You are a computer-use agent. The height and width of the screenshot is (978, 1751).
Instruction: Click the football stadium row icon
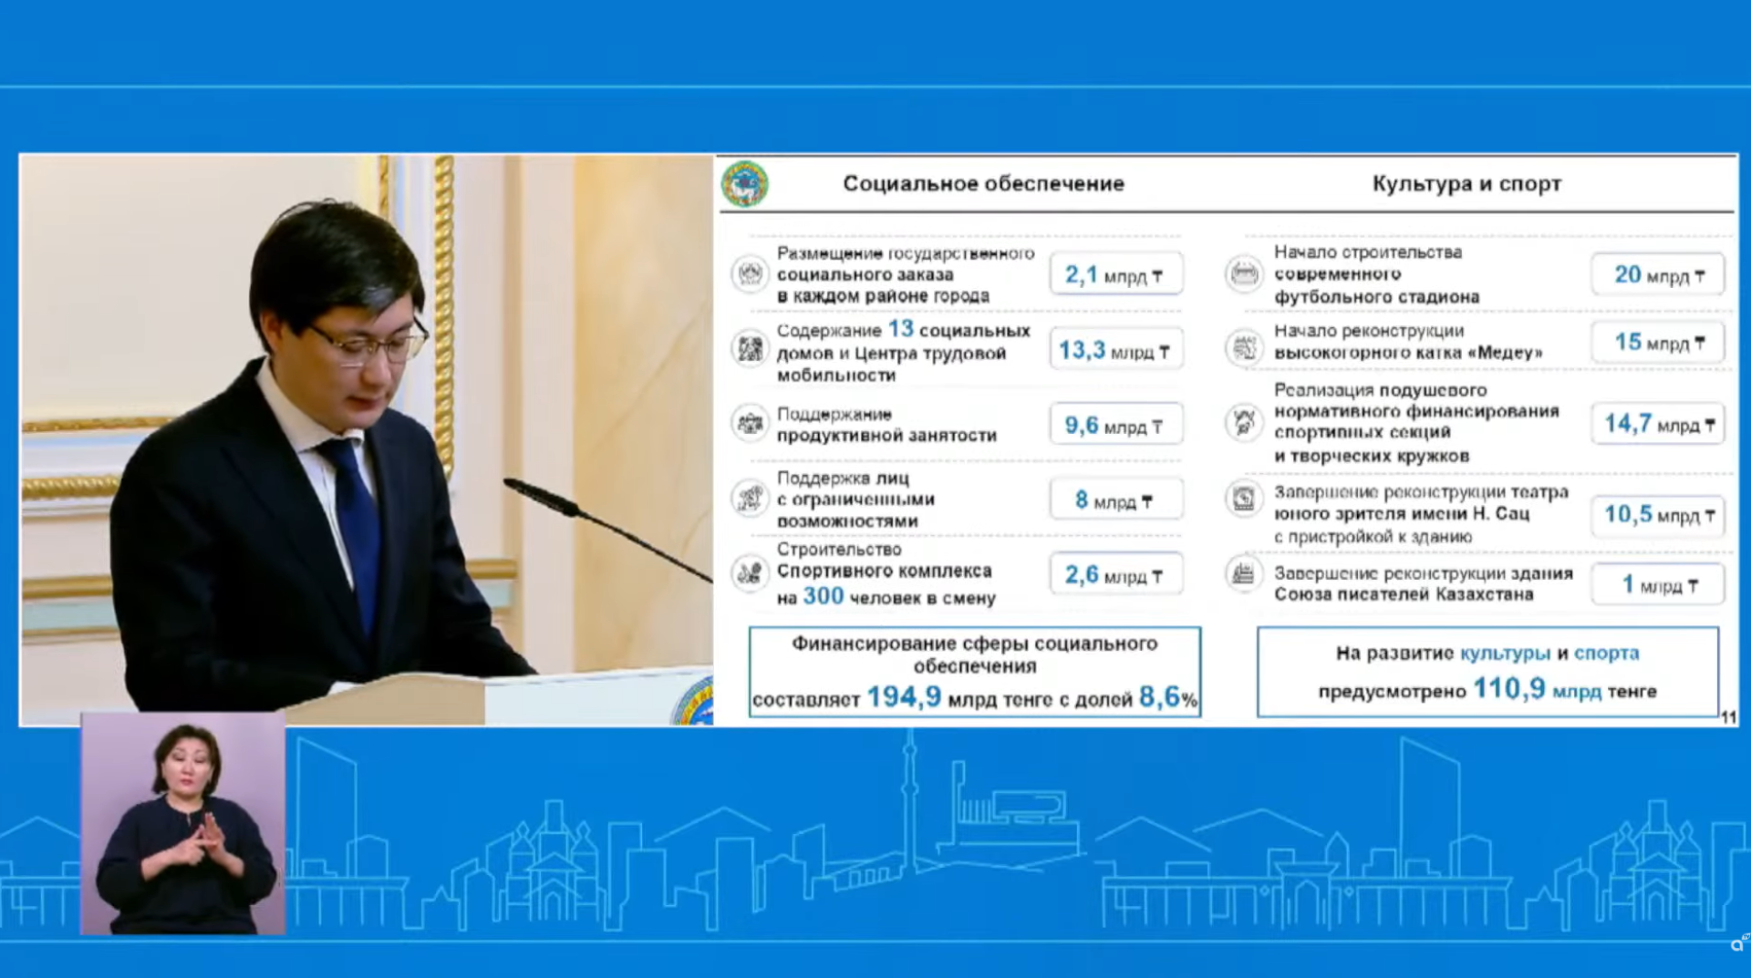tap(1243, 273)
